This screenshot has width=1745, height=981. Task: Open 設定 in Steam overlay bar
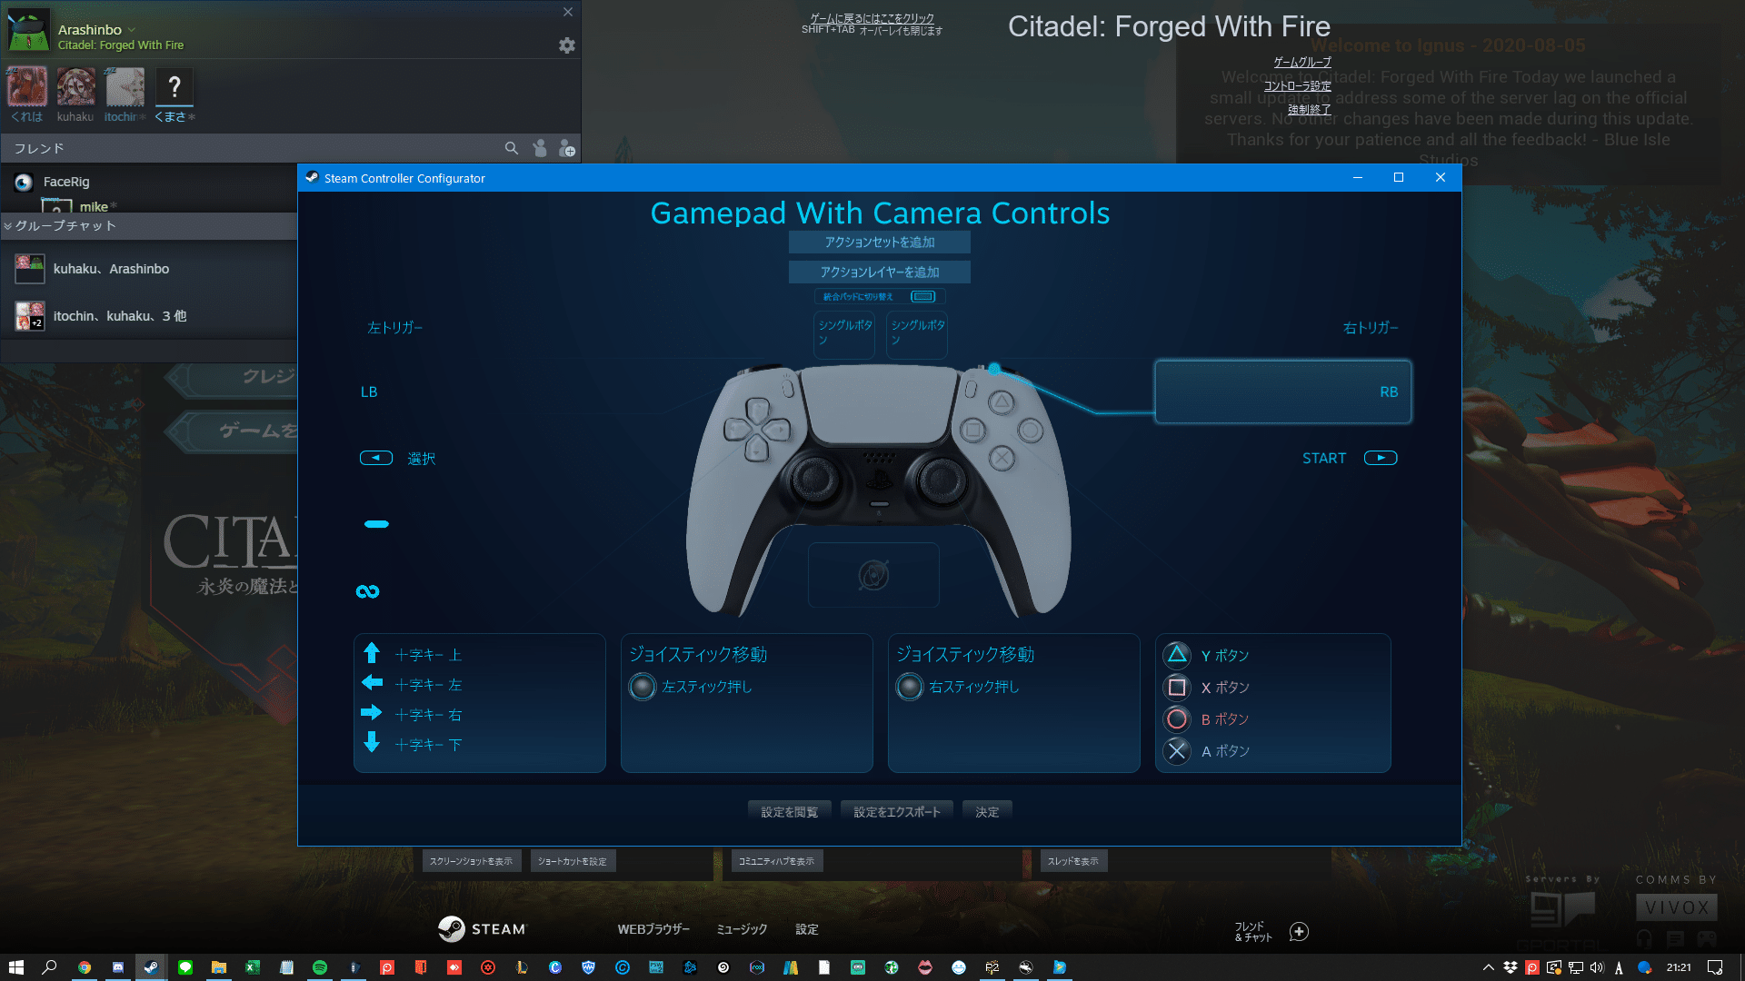point(807,929)
